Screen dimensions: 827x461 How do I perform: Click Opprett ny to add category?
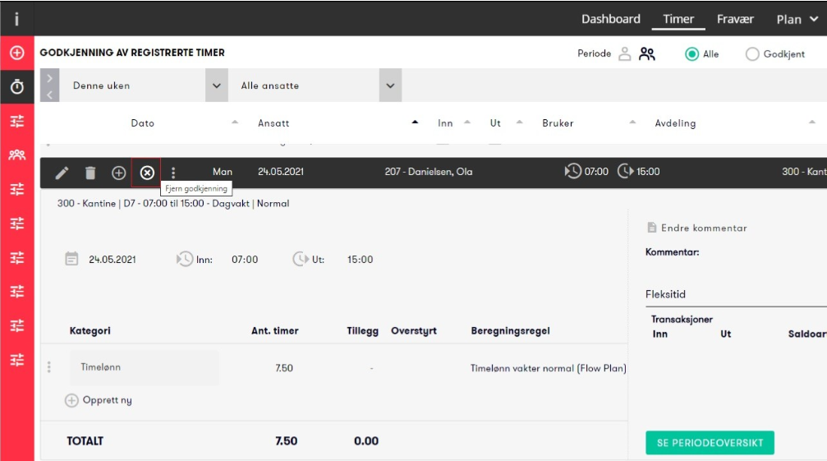click(x=99, y=400)
